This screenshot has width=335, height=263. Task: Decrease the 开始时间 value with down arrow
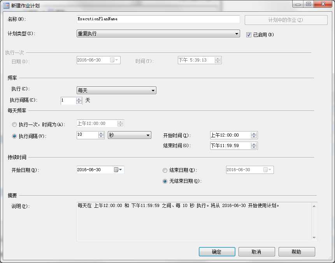[x=254, y=137]
